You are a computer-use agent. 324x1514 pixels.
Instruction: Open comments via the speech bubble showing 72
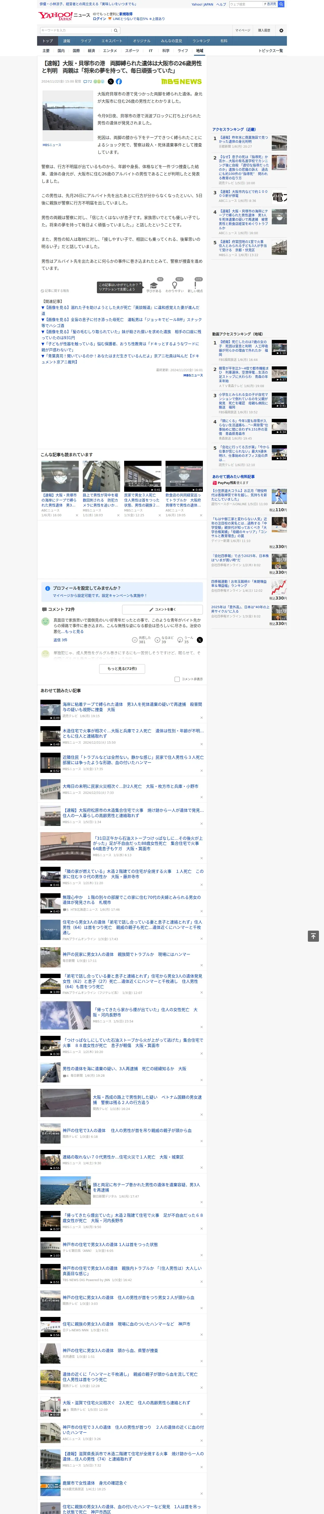(x=88, y=82)
